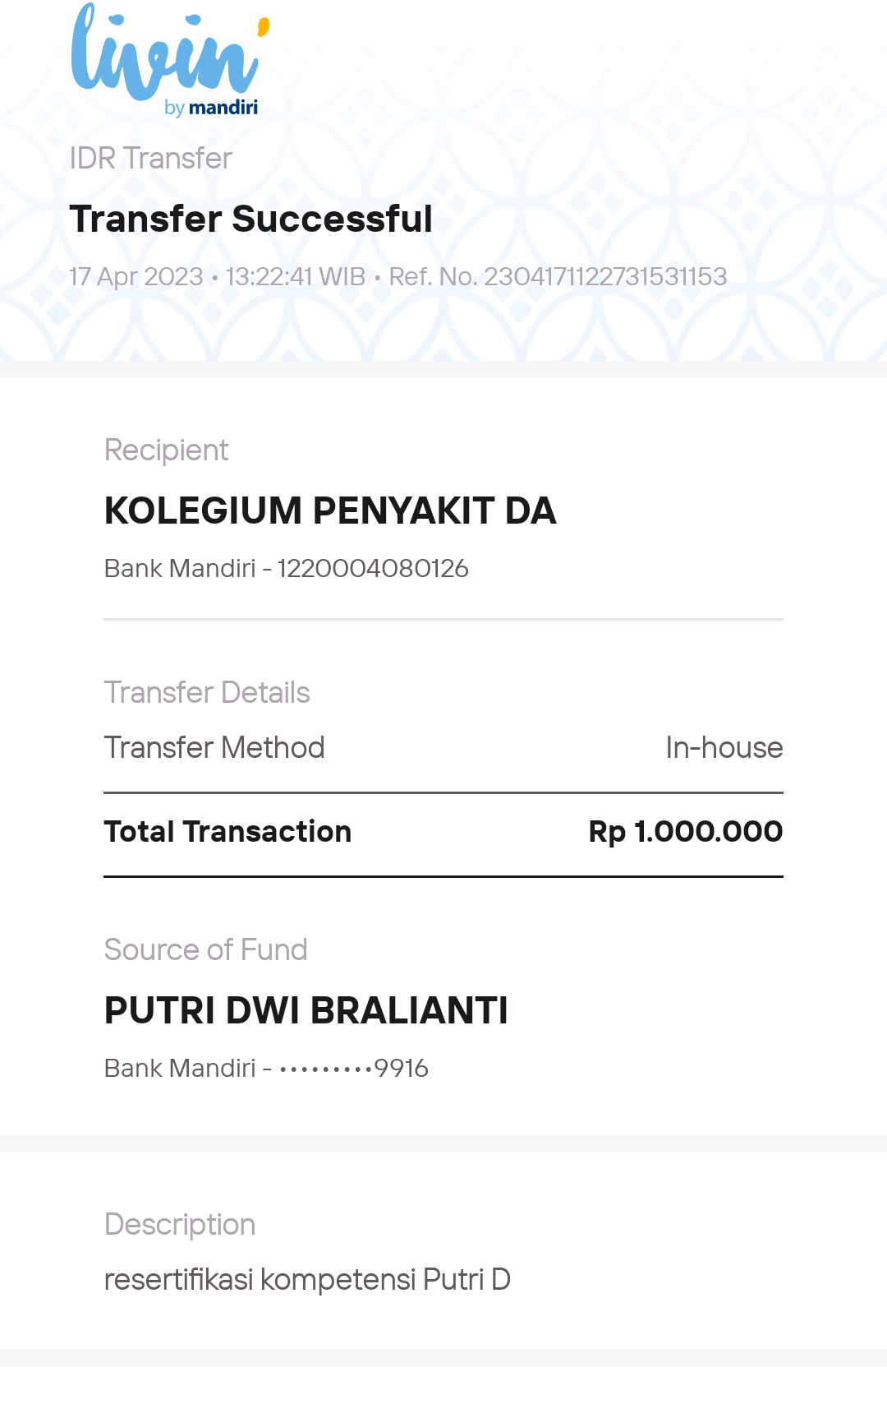Viewport: 887px width, 1418px height.
Task: Tap the masked account ending 9916
Action: [354, 1069]
